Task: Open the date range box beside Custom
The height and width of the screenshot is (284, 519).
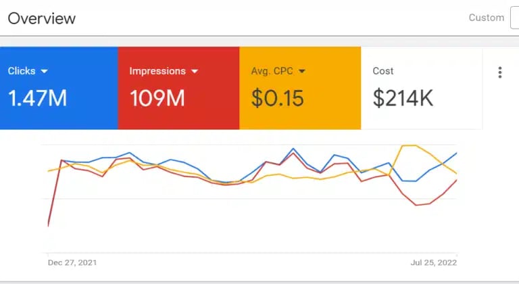Action: (x=514, y=18)
